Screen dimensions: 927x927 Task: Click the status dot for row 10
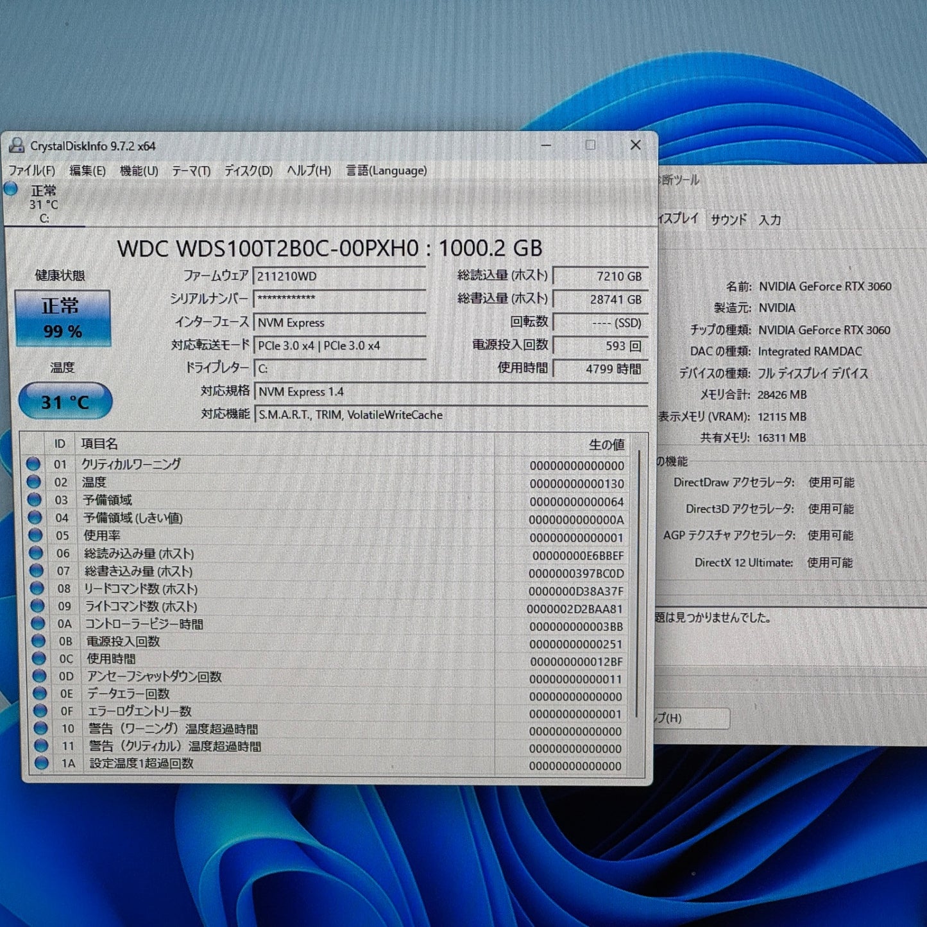pos(41,728)
